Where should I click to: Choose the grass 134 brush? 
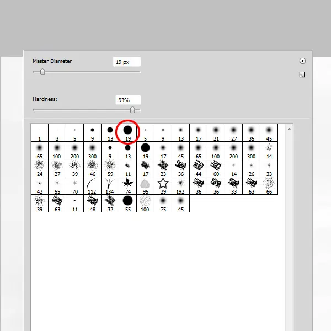point(110,186)
